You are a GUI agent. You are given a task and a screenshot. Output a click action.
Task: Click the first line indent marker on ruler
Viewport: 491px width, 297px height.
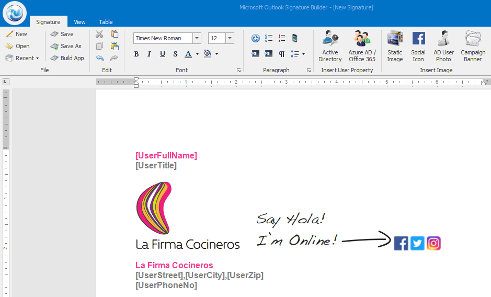tap(136, 79)
